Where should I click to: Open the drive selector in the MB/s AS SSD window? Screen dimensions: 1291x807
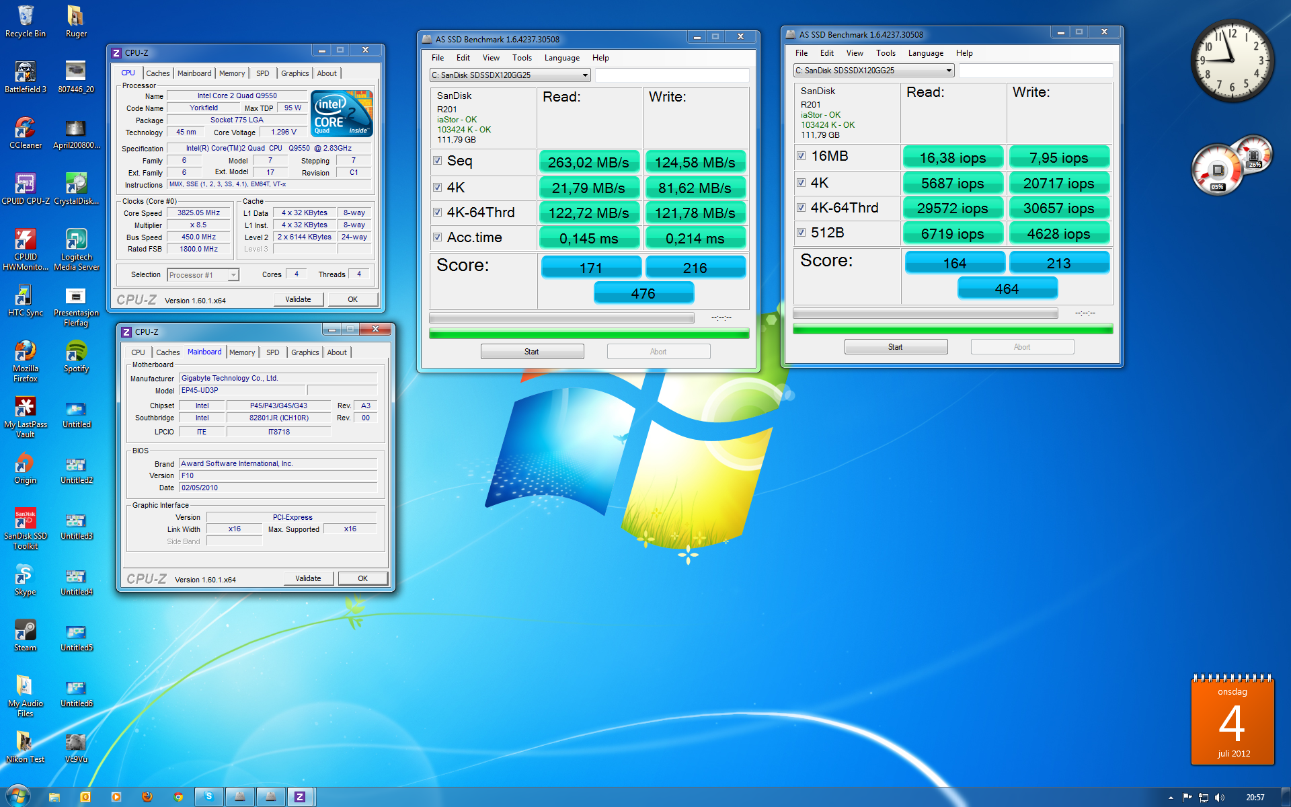click(x=510, y=75)
